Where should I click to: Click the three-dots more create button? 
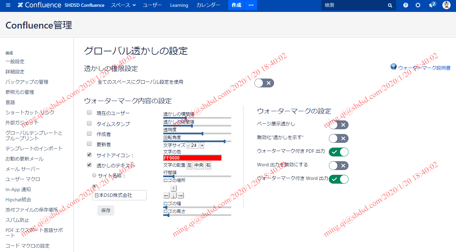point(251,5)
